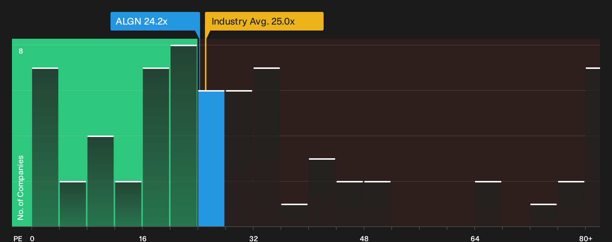
Task: Select the 8-company bar left of ALGN bar
Action: [x=184, y=136]
